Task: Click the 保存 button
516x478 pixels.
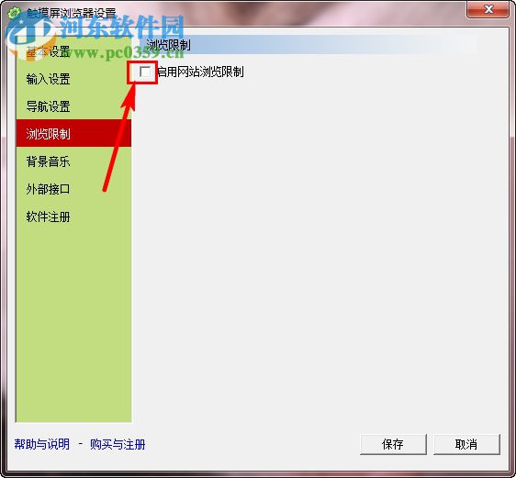Action: click(x=393, y=444)
